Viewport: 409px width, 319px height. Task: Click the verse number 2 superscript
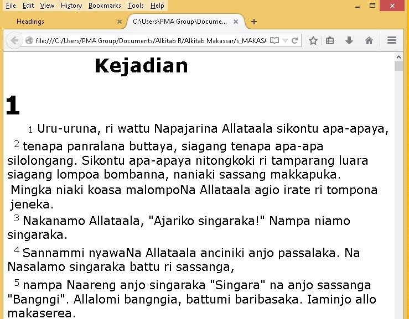pyautogui.click(x=17, y=144)
